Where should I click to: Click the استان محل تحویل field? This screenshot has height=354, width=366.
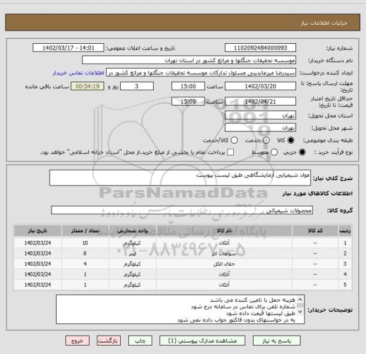pos(261,116)
